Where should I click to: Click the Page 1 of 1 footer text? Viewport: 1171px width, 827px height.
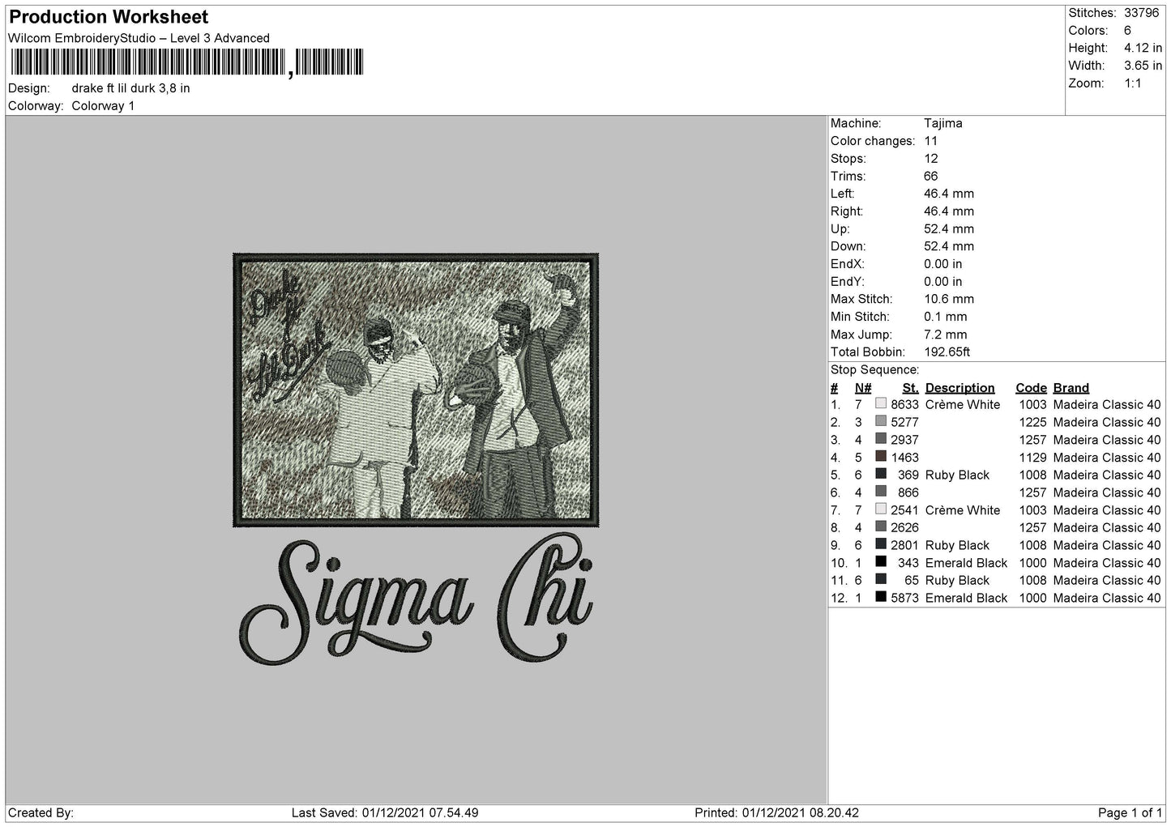pos(1130,812)
